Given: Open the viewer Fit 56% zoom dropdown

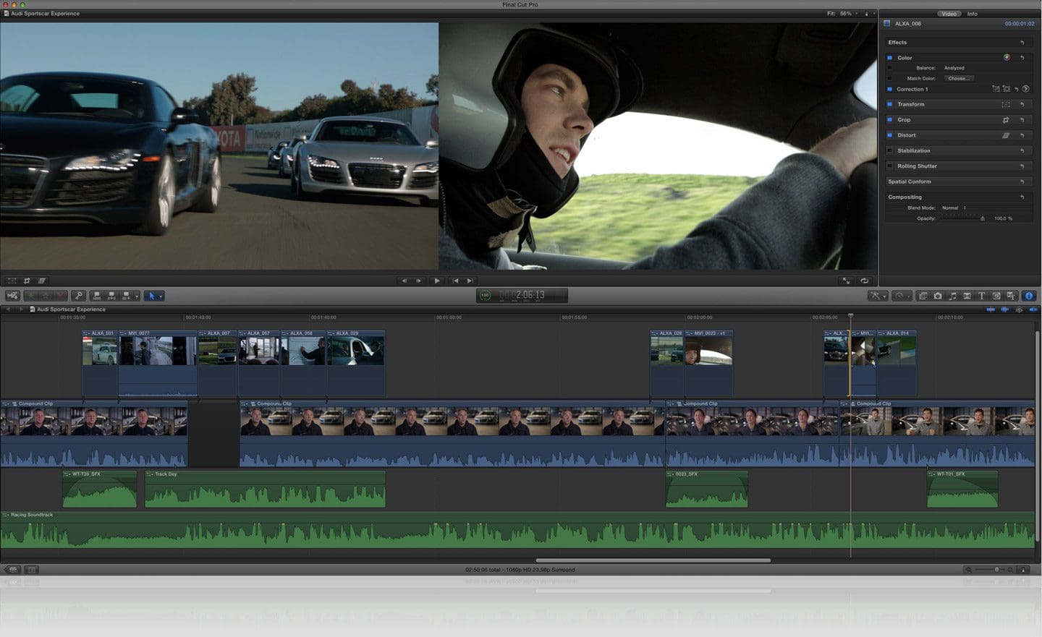Looking at the screenshot, I should click(x=842, y=14).
